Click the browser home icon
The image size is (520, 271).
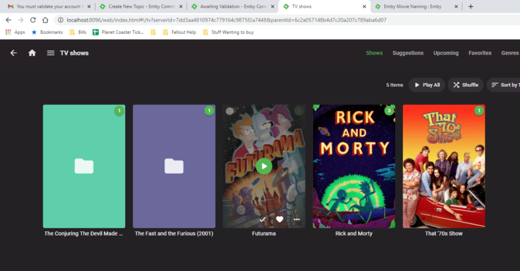[x=45, y=20]
